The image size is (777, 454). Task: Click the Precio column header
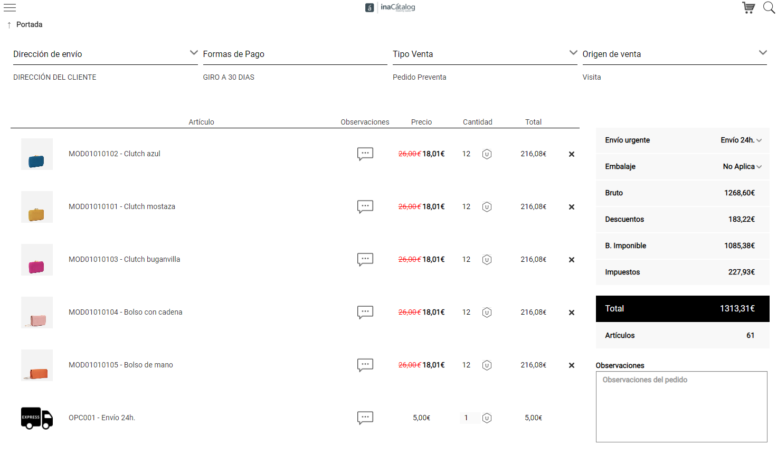click(x=421, y=122)
